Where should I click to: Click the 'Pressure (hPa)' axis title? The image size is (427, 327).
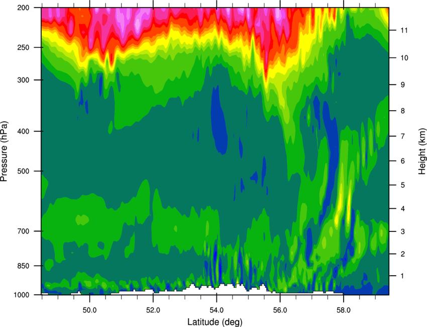pyautogui.click(x=4, y=151)
